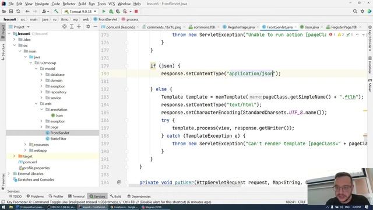
Task: Start debugging with the bug icon
Action: point(111,12)
